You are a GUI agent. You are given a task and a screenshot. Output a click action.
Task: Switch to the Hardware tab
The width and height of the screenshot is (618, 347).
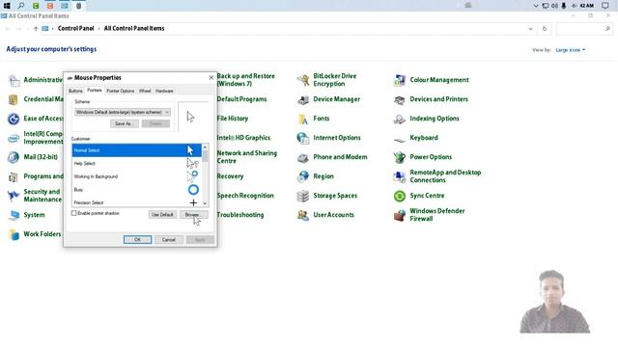[164, 91]
